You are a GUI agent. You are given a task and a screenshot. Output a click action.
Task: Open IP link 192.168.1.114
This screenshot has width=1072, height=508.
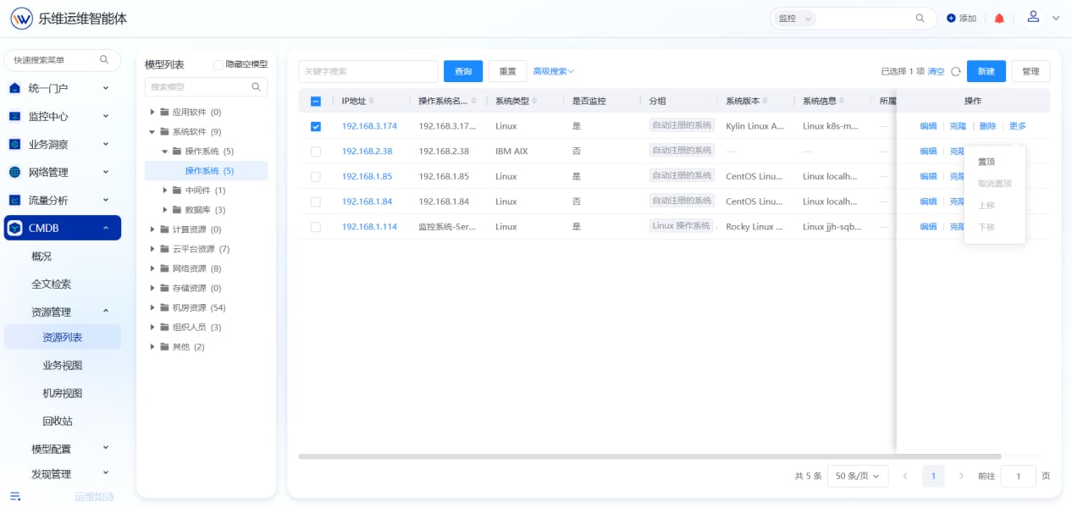tap(369, 227)
